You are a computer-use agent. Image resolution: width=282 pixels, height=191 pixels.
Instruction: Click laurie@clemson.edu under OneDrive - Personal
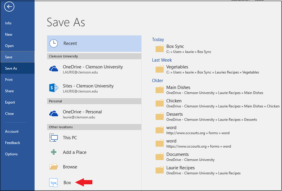point(79,117)
